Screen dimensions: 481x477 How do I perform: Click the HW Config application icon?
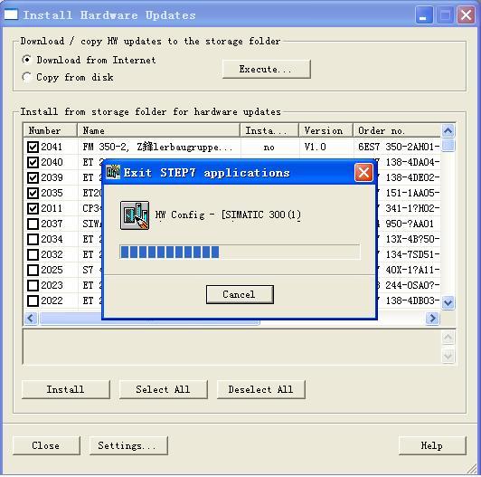(x=135, y=215)
